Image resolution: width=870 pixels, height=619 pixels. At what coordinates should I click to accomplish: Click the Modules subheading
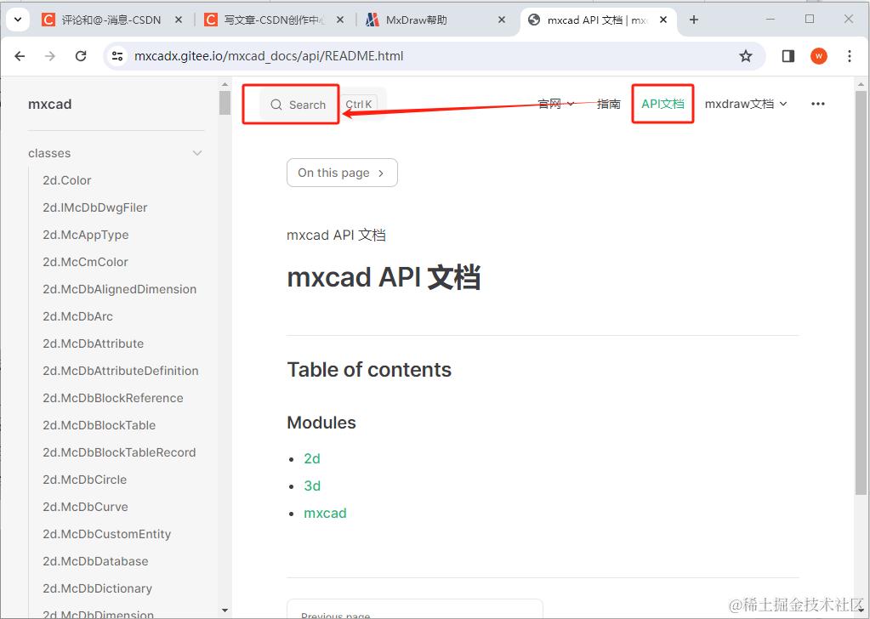pyautogui.click(x=321, y=423)
